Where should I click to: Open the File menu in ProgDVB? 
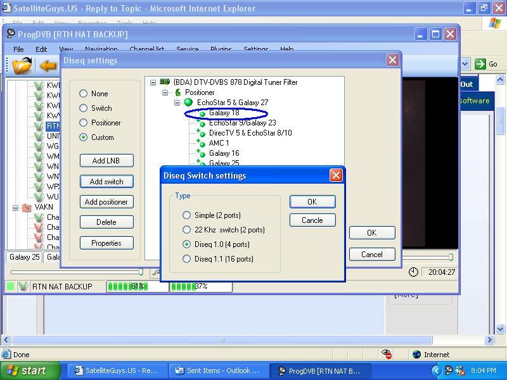click(18, 49)
